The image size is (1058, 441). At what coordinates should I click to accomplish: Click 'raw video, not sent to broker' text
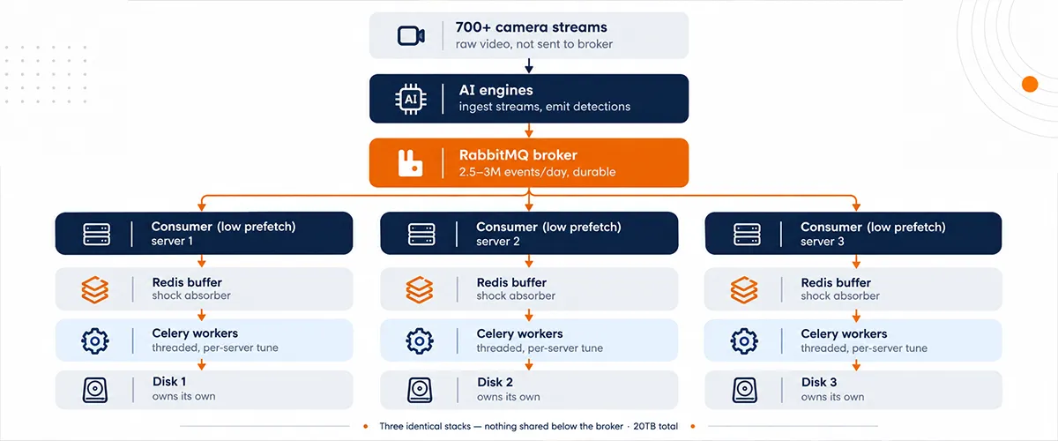click(534, 44)
